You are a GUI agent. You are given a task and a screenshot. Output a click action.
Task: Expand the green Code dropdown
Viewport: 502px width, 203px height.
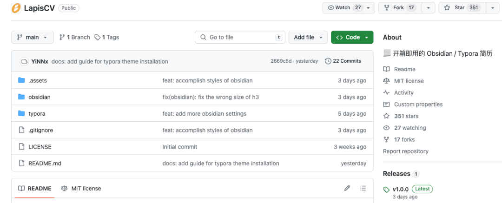(x=352, y=37)
